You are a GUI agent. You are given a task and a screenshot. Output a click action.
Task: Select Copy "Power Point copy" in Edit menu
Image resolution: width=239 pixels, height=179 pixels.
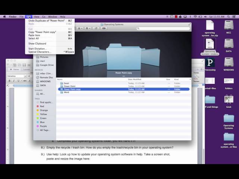[50, 32]
